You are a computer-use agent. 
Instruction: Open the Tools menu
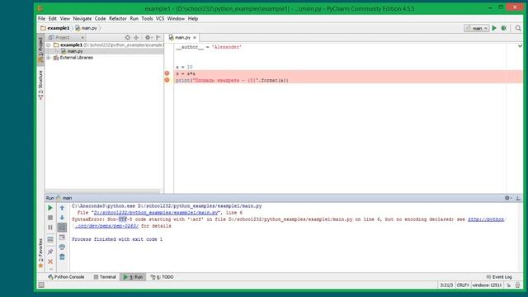(x=147, y=18)
